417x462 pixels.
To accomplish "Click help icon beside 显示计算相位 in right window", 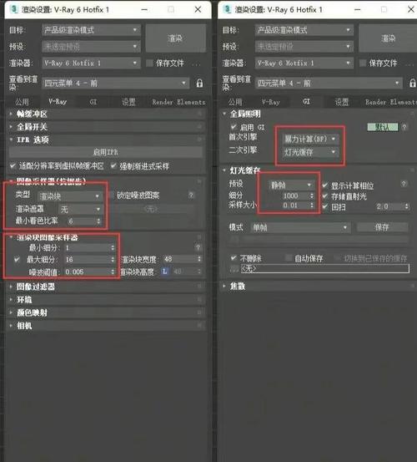I will pyautogui.click(x=404, y=184).
